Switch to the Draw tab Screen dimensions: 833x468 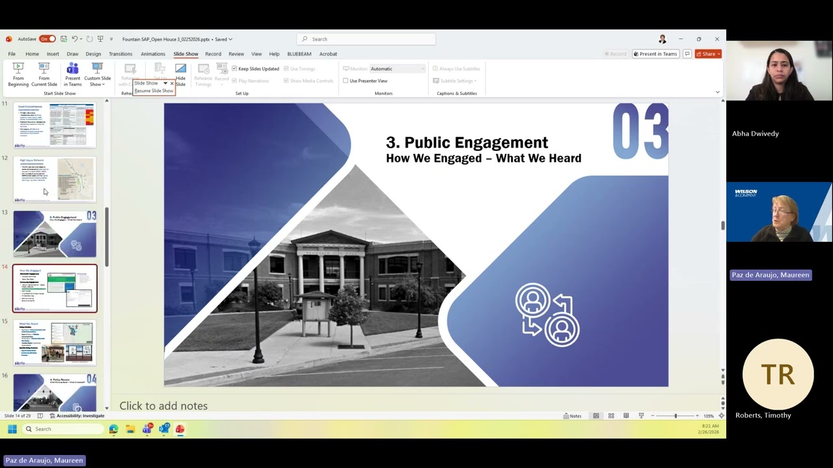click(72, 54)
